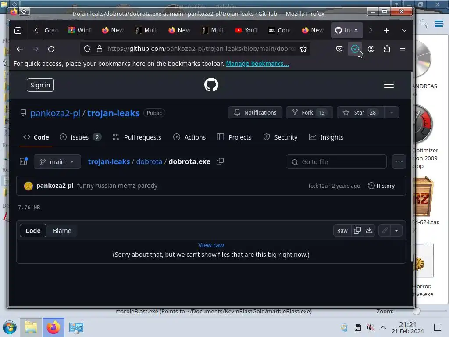This screenshot has width=449, height=337.
Task: Go to GitHub home via Octocat logo
Action: tap(211, 85)
